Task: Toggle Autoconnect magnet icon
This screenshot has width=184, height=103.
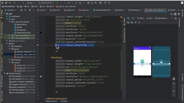Action: click(x=132, y=22)
